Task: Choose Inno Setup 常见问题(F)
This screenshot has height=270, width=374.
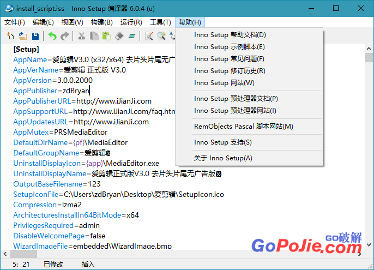Action: [249, 59]
